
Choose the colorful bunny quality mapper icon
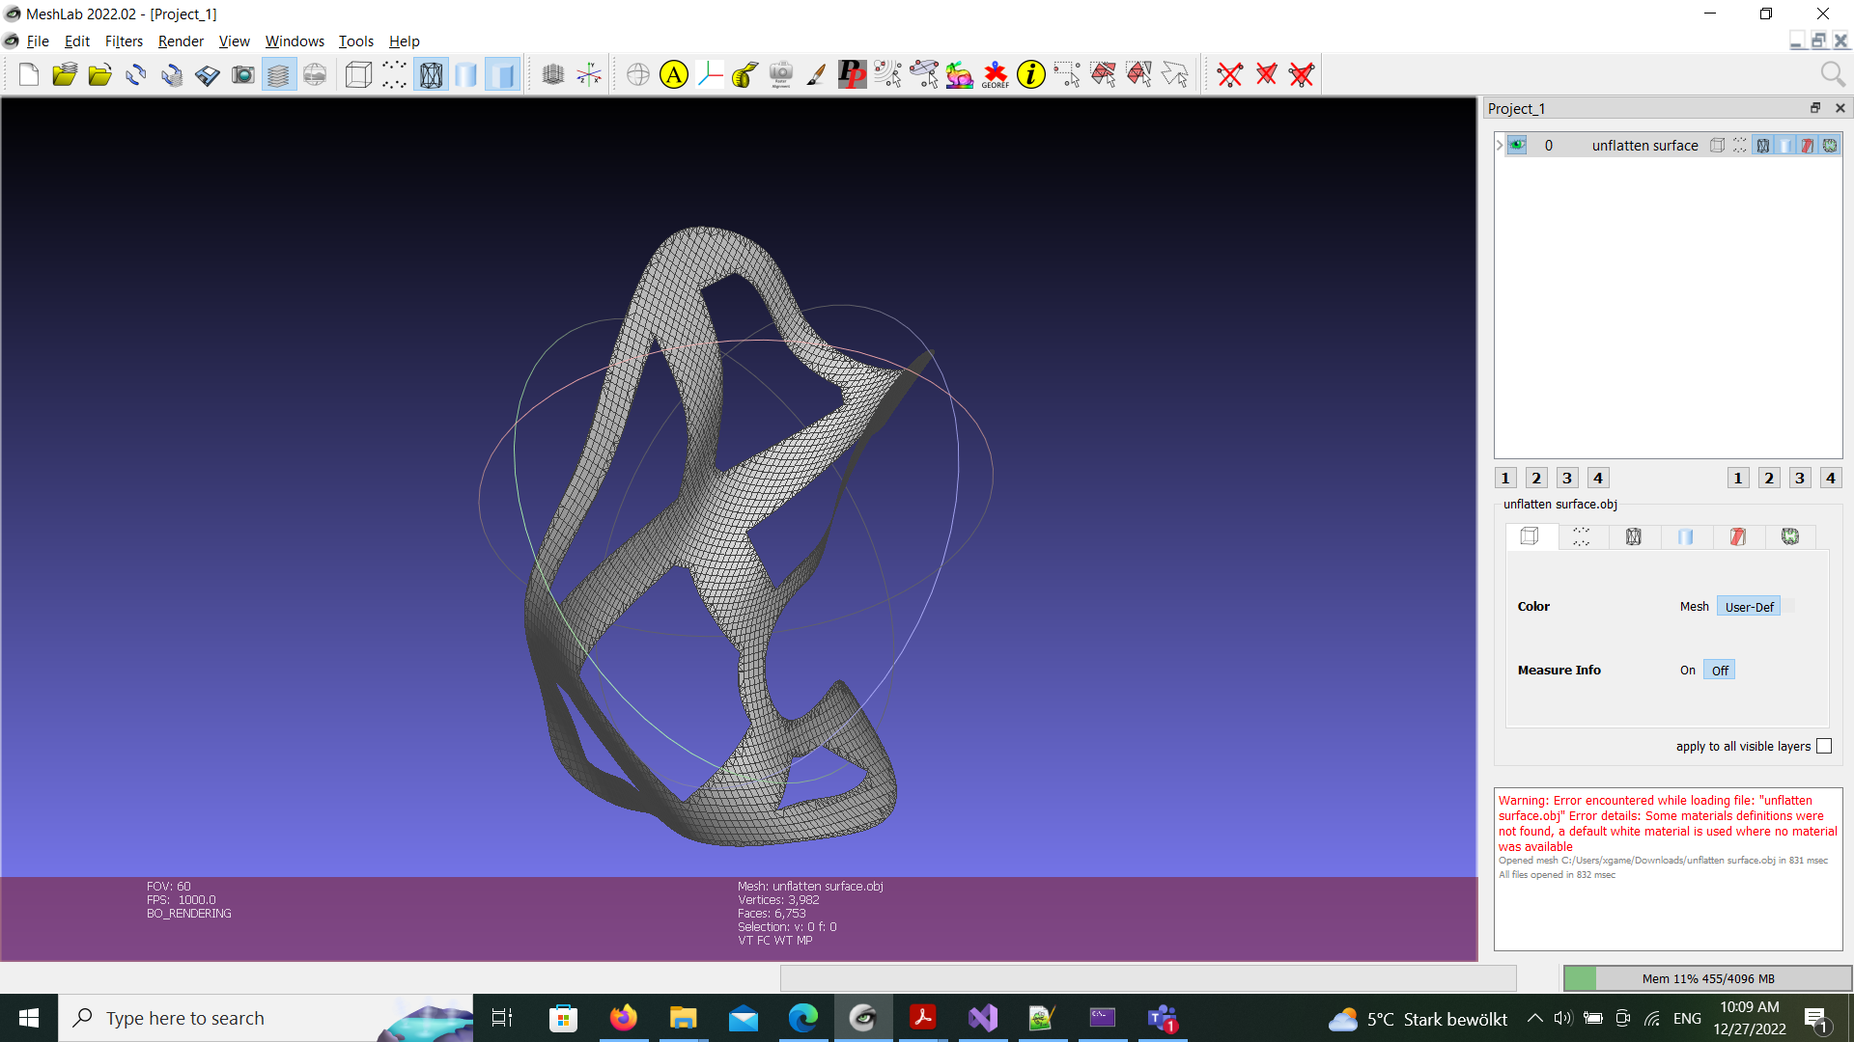[959, 74]
